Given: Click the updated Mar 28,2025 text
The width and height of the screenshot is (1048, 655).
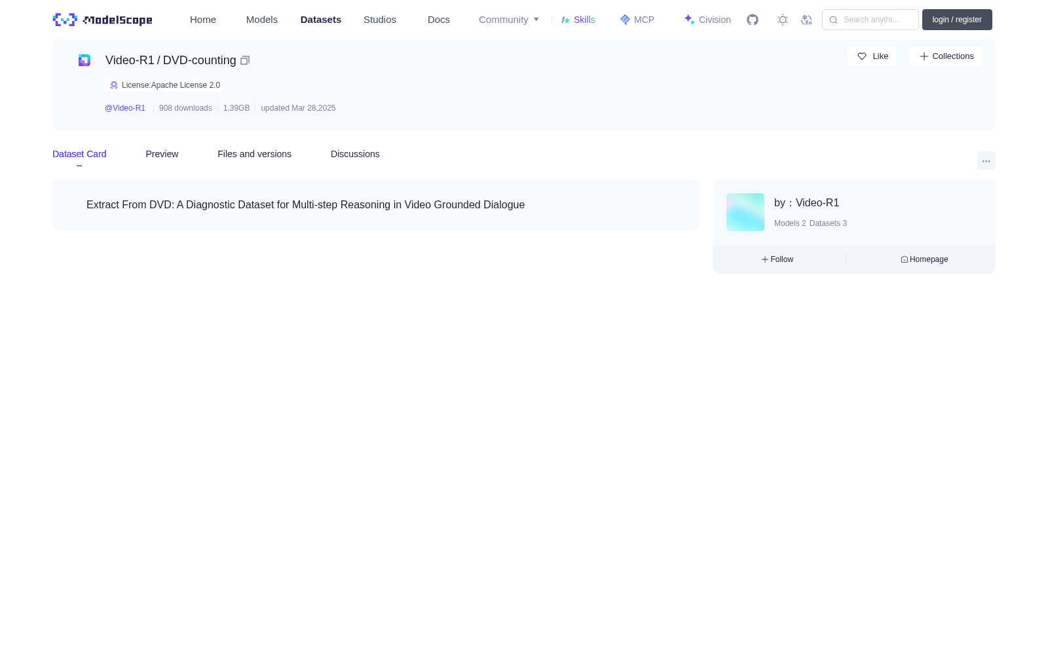Looking at the screenshot, I should click(298, 108).
